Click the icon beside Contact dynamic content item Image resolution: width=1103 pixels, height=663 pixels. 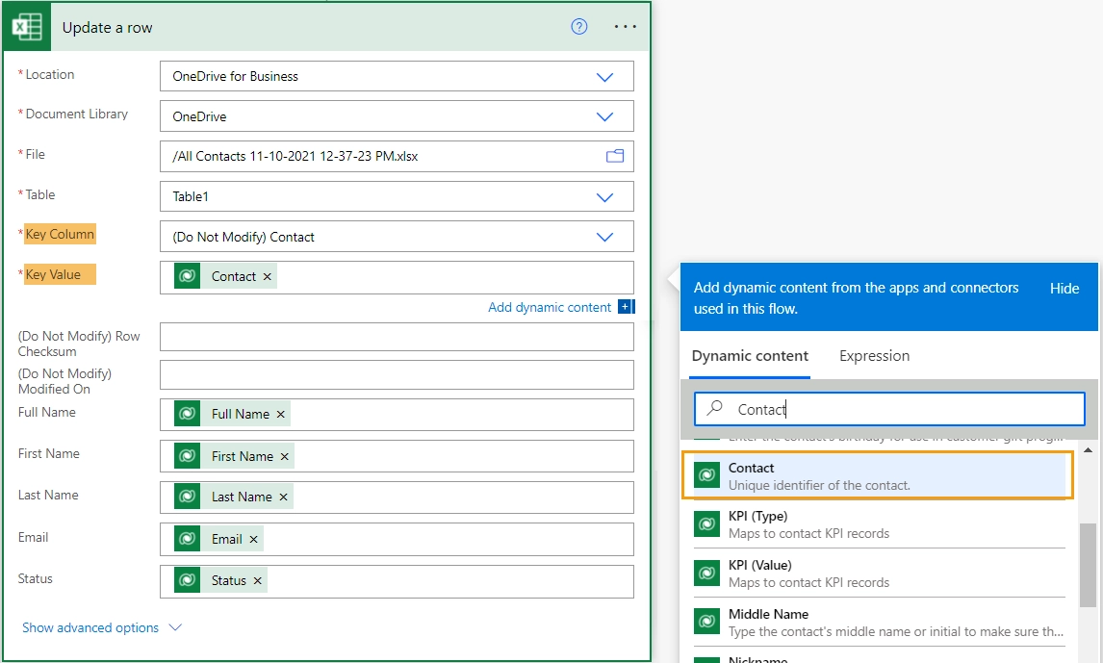(x=707, y=475)
